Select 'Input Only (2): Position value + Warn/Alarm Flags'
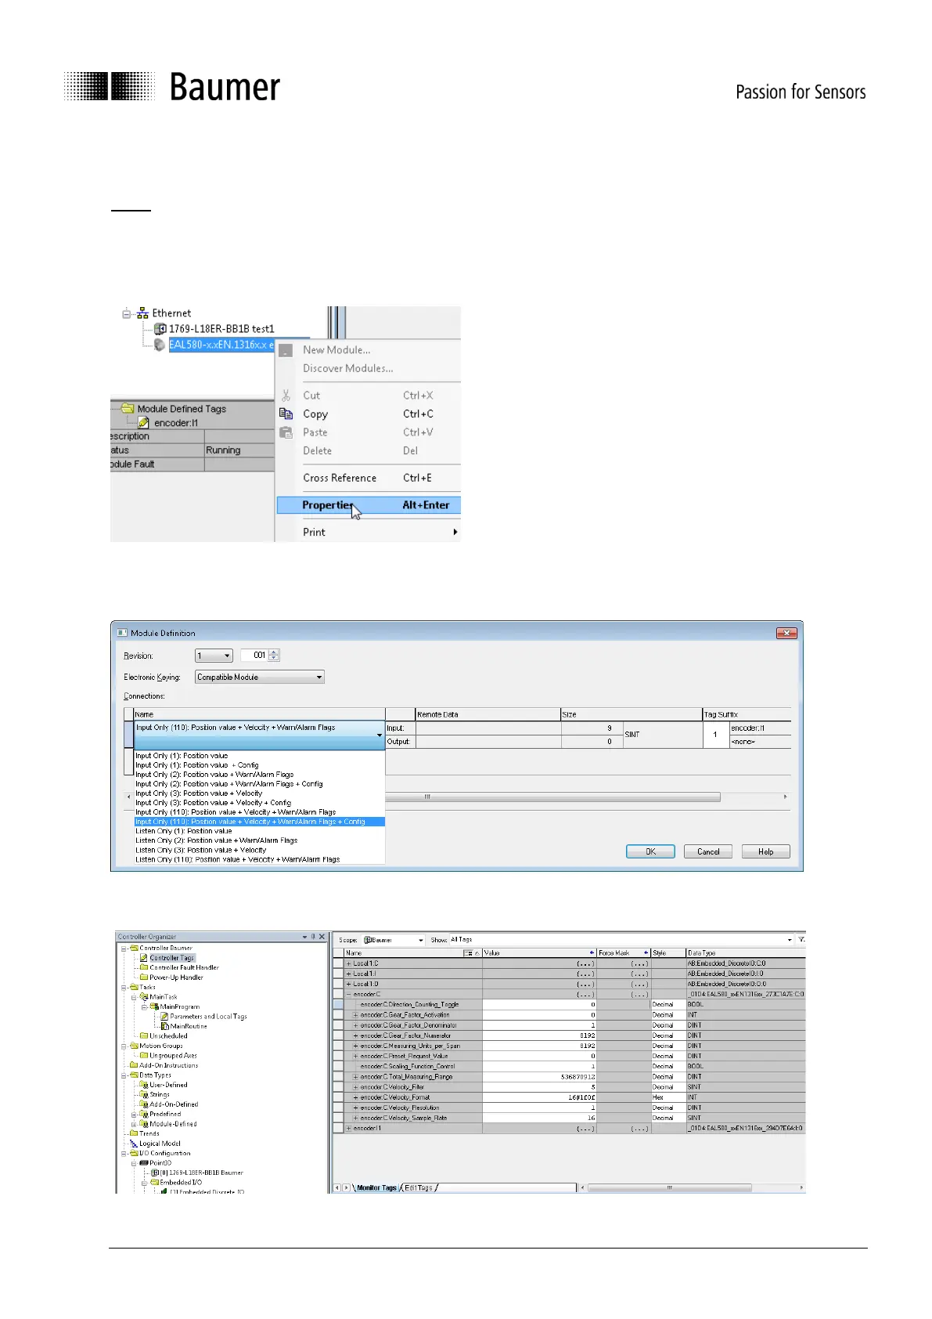This screenshot has height=1319, width=932. tap(214, 775)
